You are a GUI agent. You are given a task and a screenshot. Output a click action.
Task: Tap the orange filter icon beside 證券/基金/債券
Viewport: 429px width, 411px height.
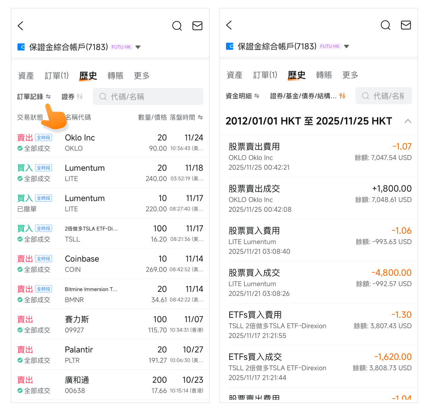coord(342,96)
